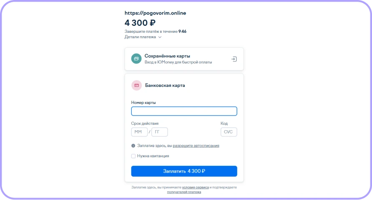This screenshot has width=372, height=200.
Task: Click the 9:46 payment countdown timer
Action: click(182, 31)
